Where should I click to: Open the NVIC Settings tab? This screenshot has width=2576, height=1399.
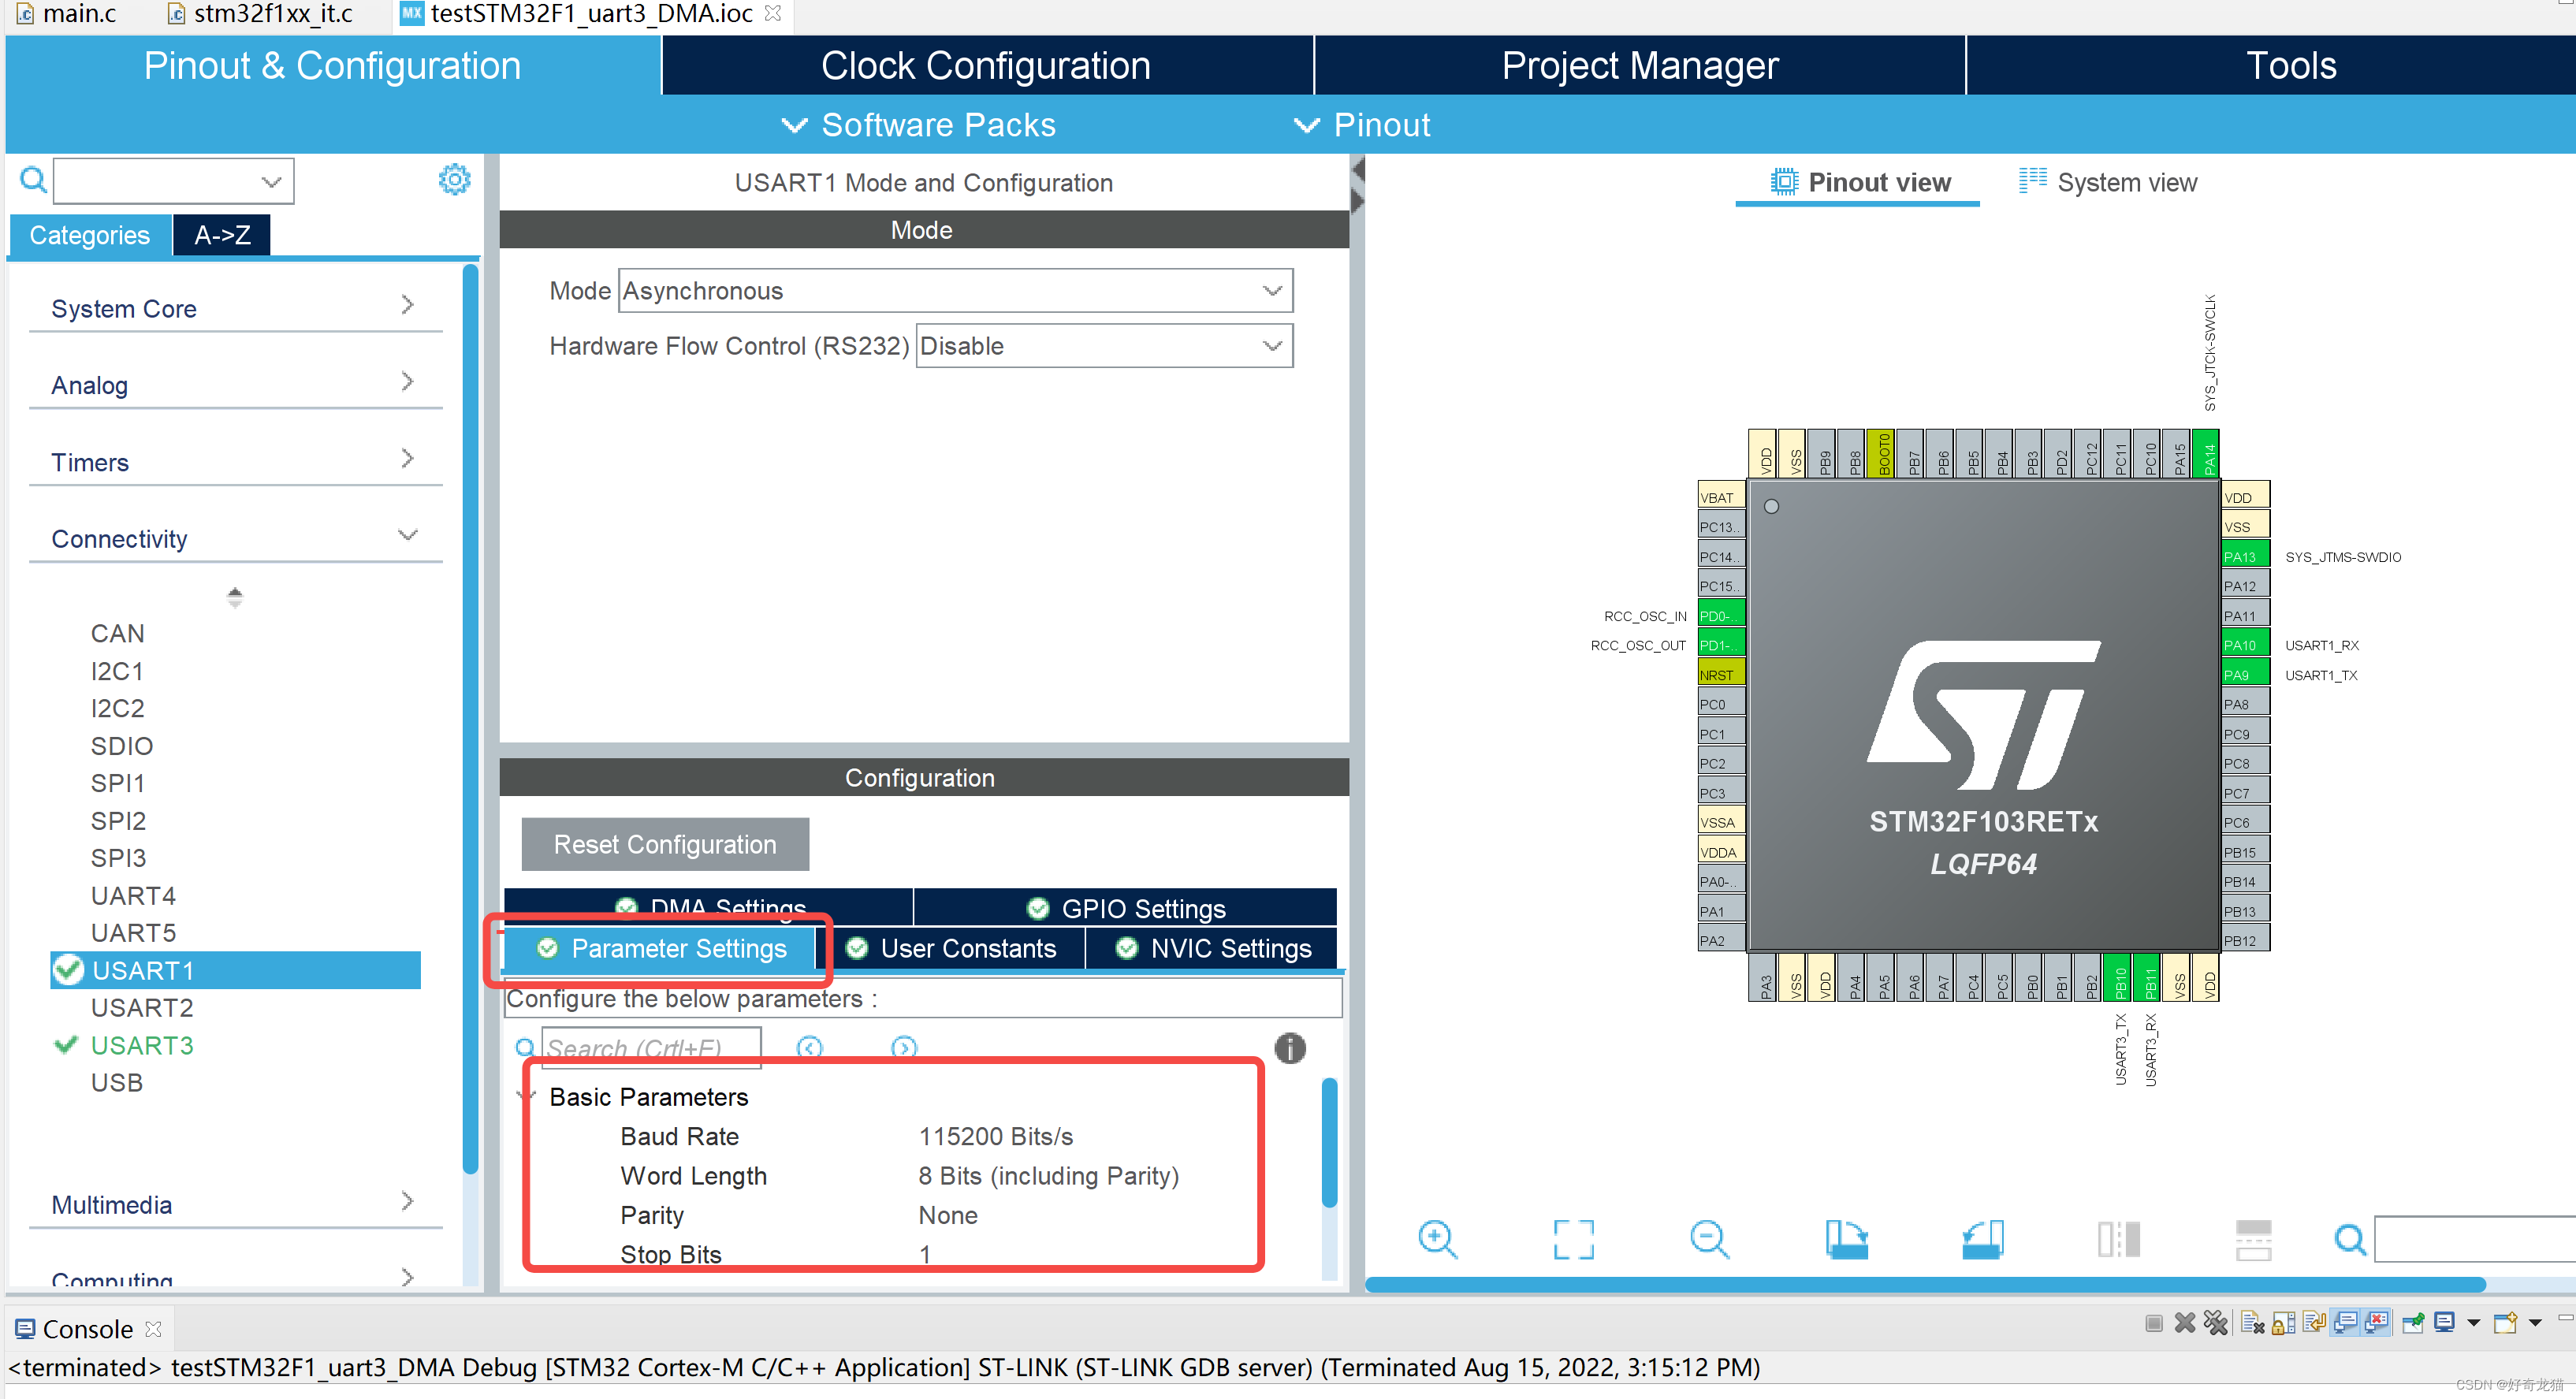coord(1212,948)
